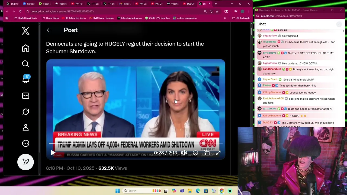Open X Messages envelope icon

point(25,96)
